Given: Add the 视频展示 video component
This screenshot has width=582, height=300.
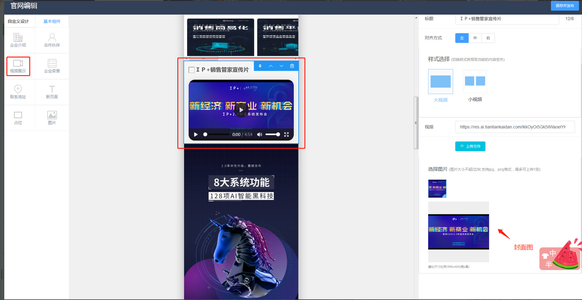Looking at the screenshot, I should pos(18,66).
